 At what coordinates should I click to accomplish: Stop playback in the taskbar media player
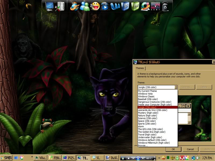[129, 158]
